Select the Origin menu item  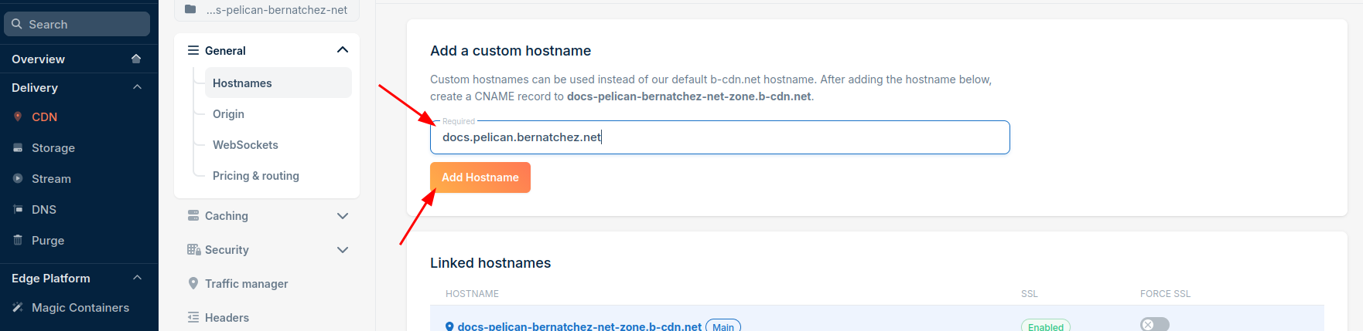point(228,113)
